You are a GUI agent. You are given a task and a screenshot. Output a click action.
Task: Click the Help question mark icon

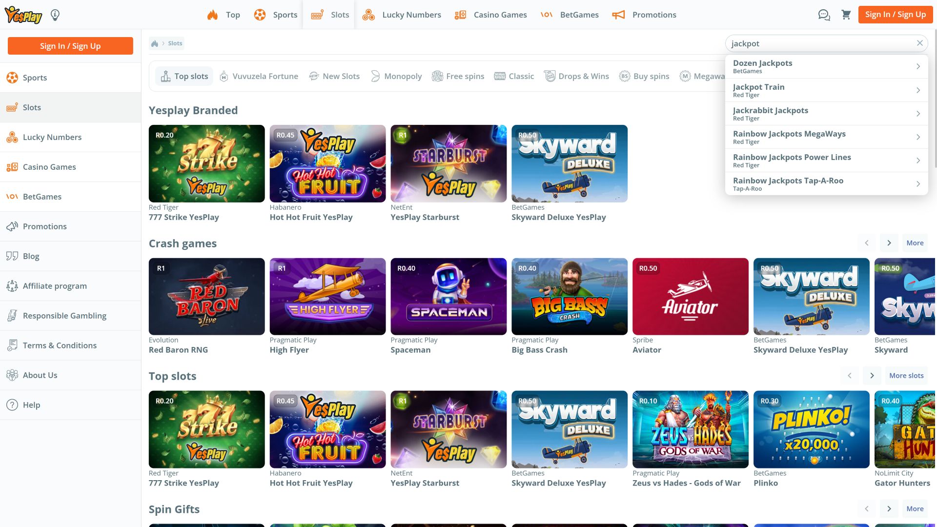click(x=12, y=405)
